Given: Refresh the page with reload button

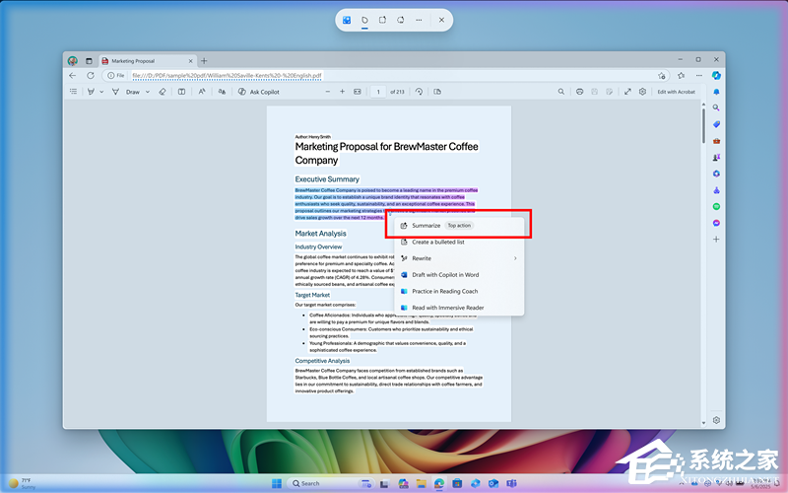Looking at the screenshot, I should pyautogui.click(x=90, y=75).
